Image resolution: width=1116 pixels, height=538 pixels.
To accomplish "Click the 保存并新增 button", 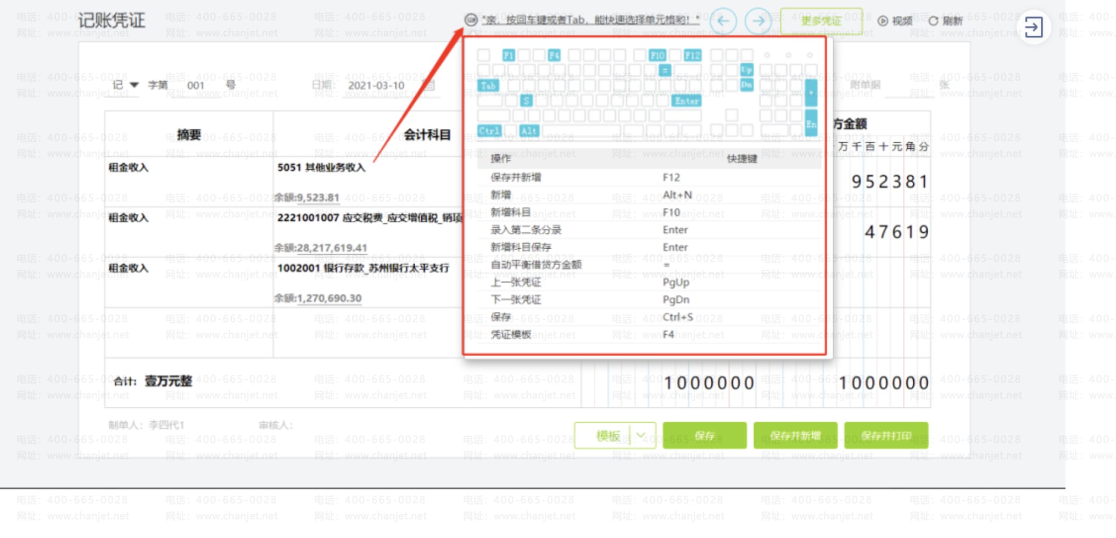I will pyautogui.click(x=795, y=435).
